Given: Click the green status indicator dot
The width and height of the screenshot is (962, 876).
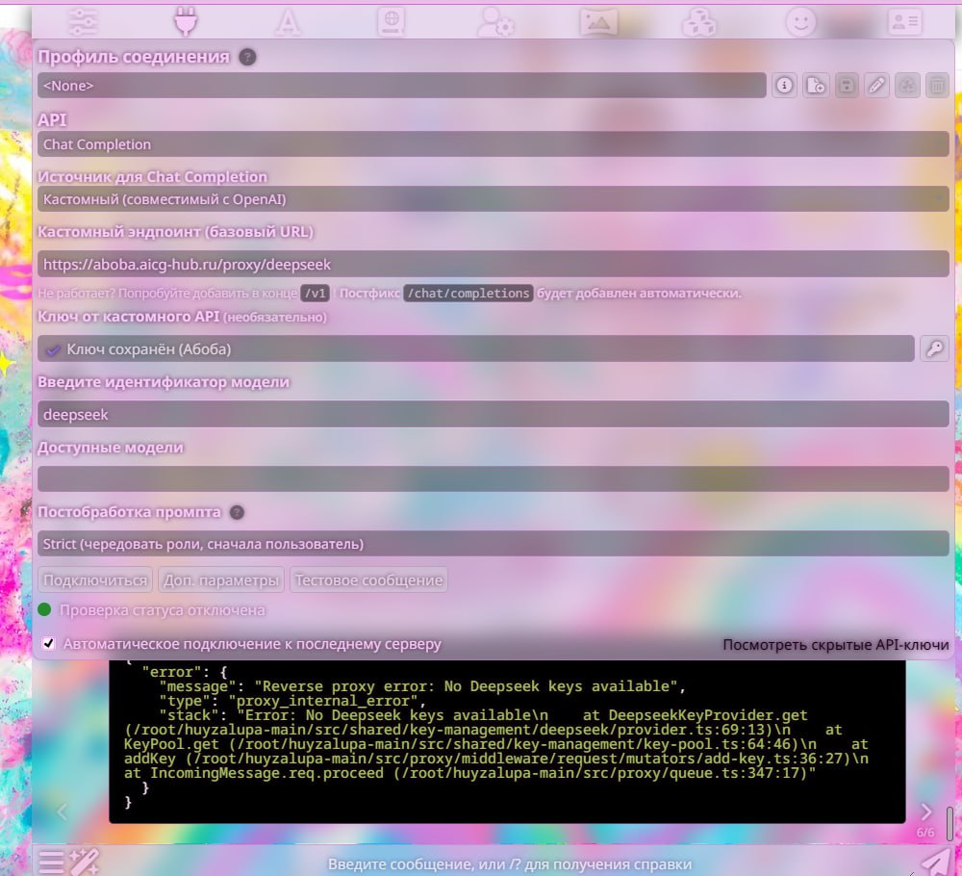Looking at the screenshot, I should click(44, 609).
